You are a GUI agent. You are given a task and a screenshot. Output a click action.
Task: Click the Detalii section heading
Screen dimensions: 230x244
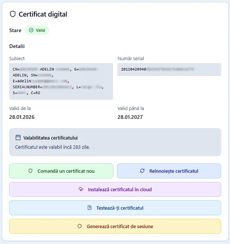pos(17,46)
